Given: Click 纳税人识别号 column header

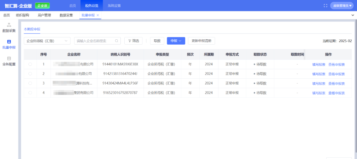Looking at the screenshot, I should [120, 55].
